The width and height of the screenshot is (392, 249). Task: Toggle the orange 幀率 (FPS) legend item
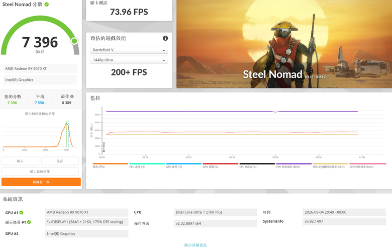(110, 165)
